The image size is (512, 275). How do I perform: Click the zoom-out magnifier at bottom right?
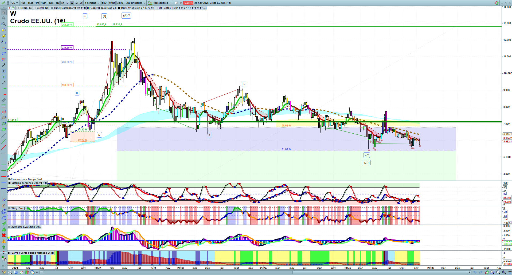(498, 272)
